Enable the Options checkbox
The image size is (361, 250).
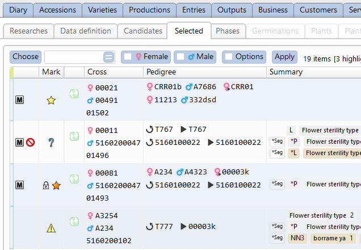point(229,57)
